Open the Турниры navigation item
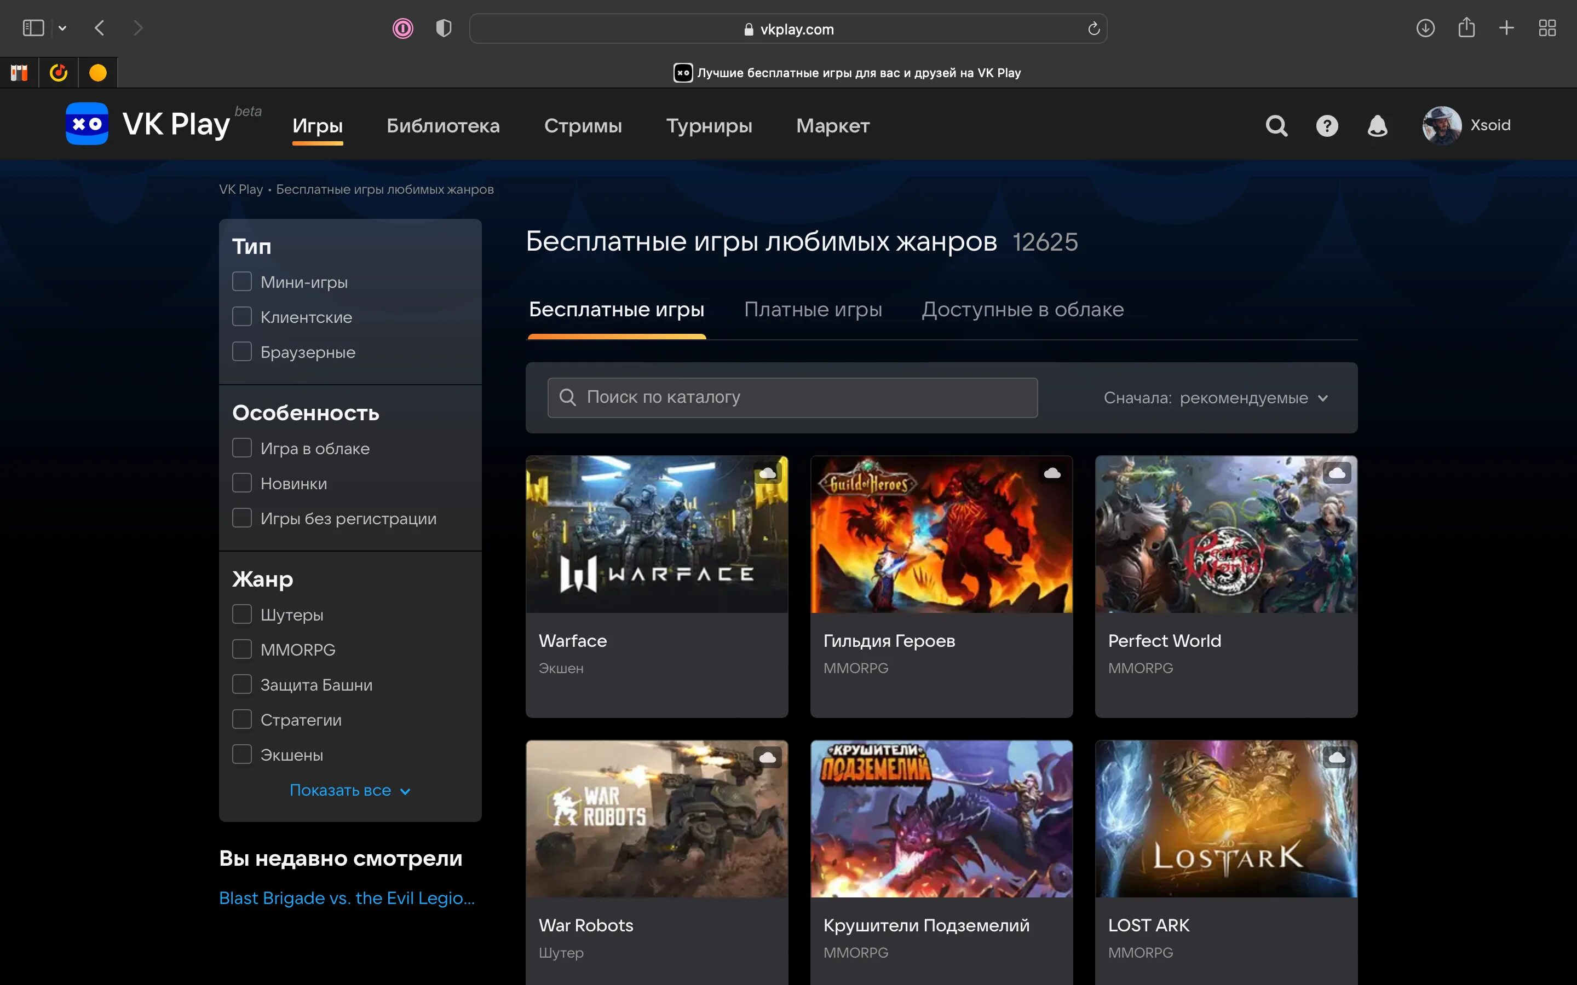1577x985 pixels. [709, 126]
